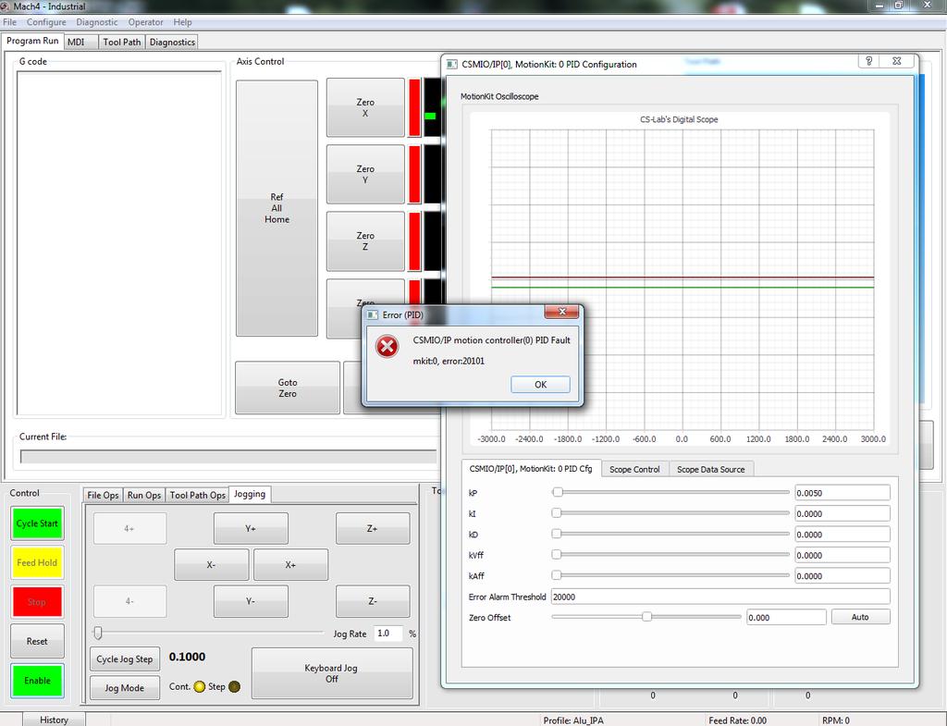Viewport: 947px width, 726px height.
Task: Jog with the X- button
Action: pyautogui.click(x=212, y=565)
